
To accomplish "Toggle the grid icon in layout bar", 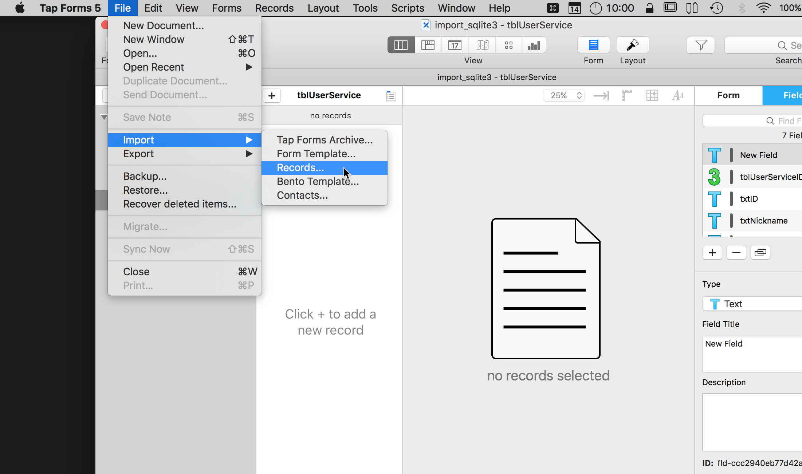I will (x=652, y=96).
